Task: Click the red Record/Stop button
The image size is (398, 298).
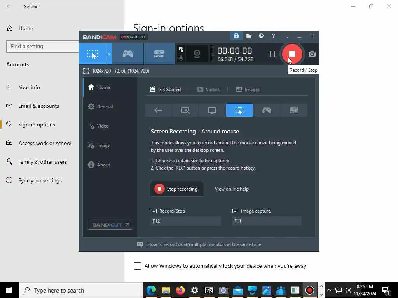Action: [292, 54]
